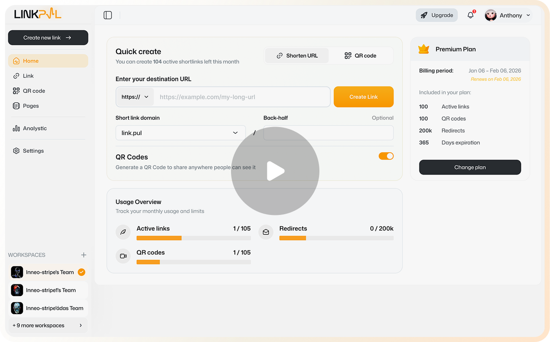Click 'Jan 06 - Feb 06, 2026' billing period
The image size is (550, 342).
(x=495, y=71)
